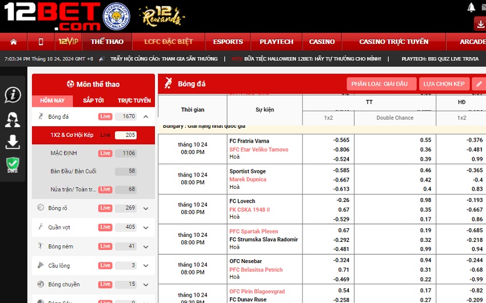This screenshot has width=486, height=303.
Task: Click the tennis icon beside Quần vợt
Action: coord(41,227)
